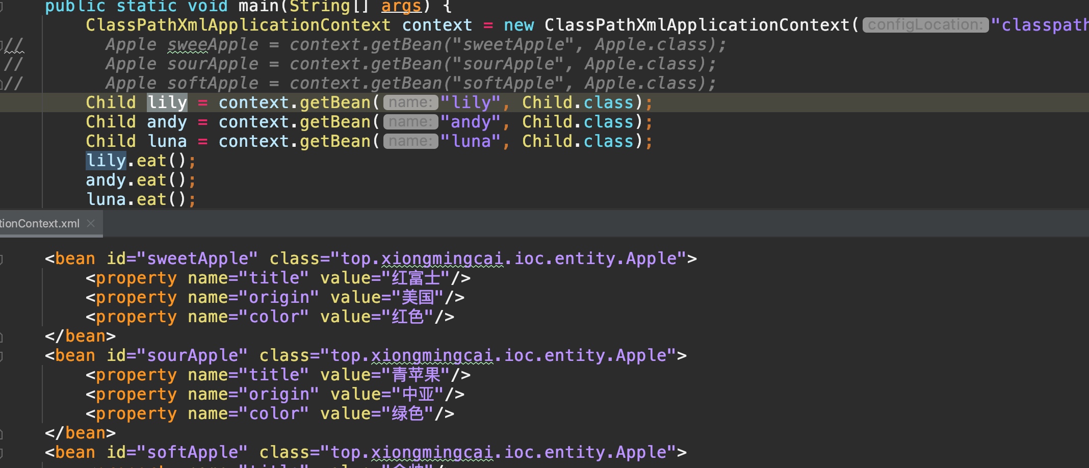1089x468 pixels.
Task: Click closing bean tag of sourApple
Action: 80,433
